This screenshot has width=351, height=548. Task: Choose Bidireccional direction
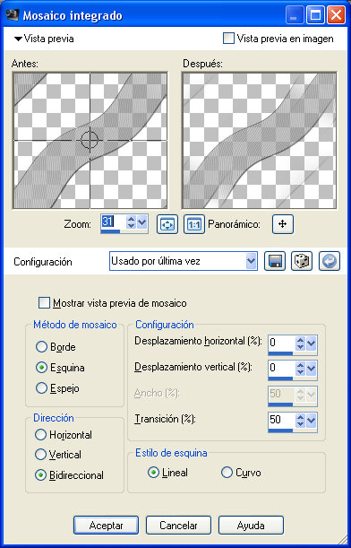point(41,475)
